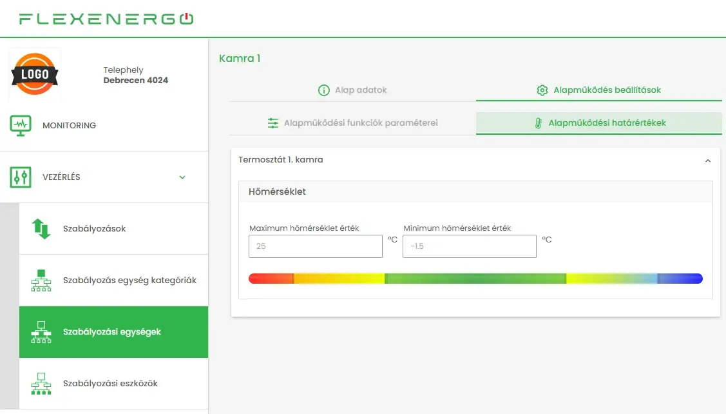Click the Szabályozási eszközök network icon
Image resolution: width=726 pixels, height=414 pixels.
[x=41, y=384]
